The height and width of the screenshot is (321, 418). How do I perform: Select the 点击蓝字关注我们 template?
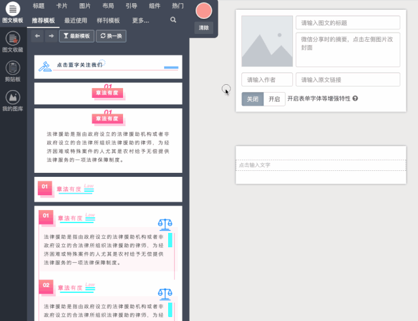point(108,67)
